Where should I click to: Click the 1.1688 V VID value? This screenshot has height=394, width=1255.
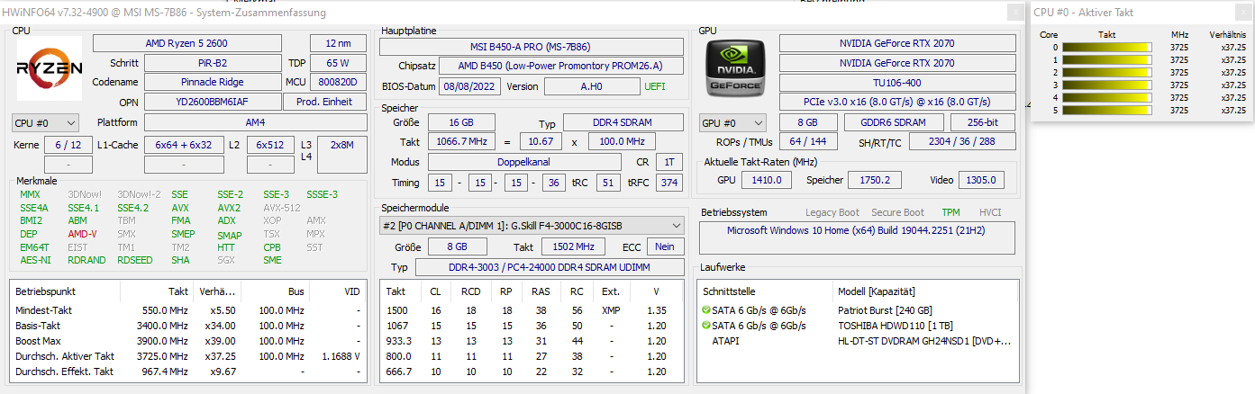point(341,356)
